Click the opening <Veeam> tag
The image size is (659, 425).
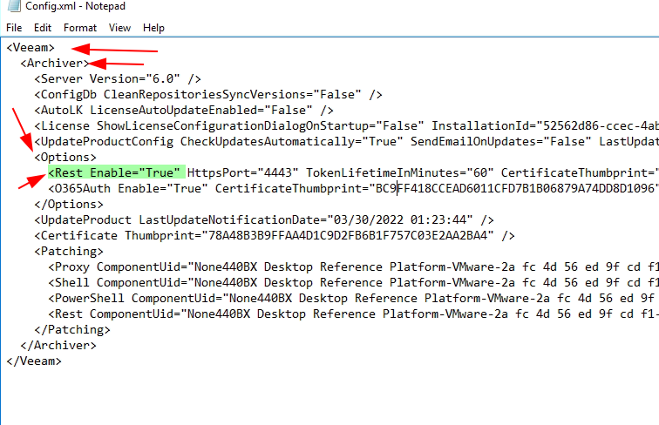pyautogui.click(x=31, y=47)
